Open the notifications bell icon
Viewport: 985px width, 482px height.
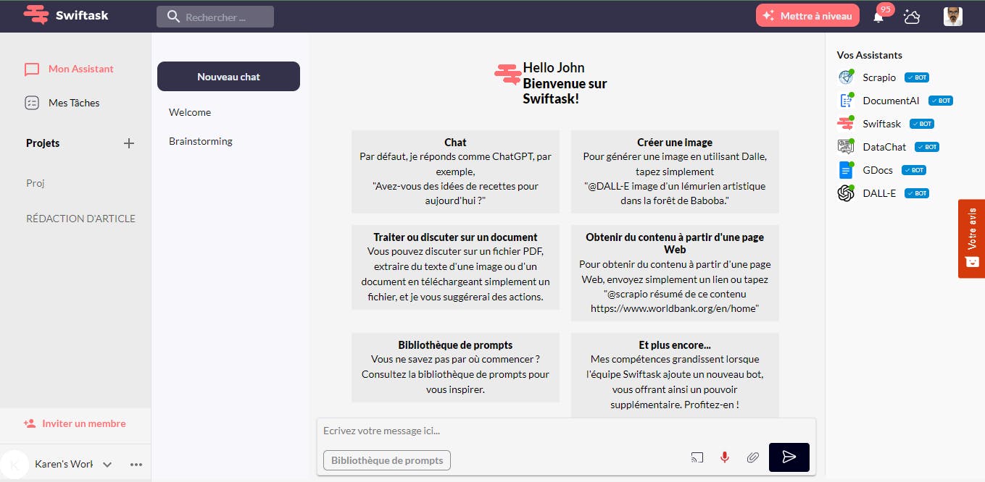tap(878, 17)
